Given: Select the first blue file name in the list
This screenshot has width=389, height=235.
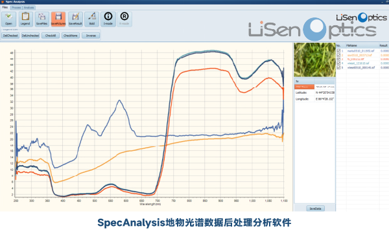Looking at the screenshot, I should 360,50.
